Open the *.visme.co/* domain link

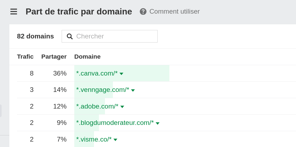(94, 139)
